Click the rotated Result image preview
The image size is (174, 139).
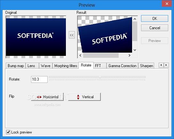click(x=105, y=34)
